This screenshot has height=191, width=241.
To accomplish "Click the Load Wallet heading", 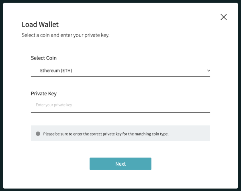I will (40, 25).
